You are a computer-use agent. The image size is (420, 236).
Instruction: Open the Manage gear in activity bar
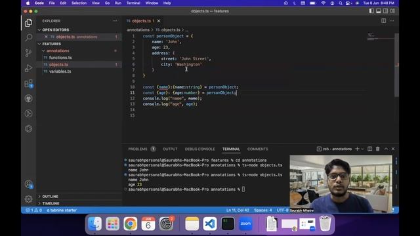[28, 199]
